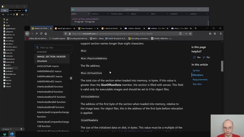This screenshot has width=244, height=137.
Task: Open MOV — Move bookmark
Action: click(x=97, y=38)
